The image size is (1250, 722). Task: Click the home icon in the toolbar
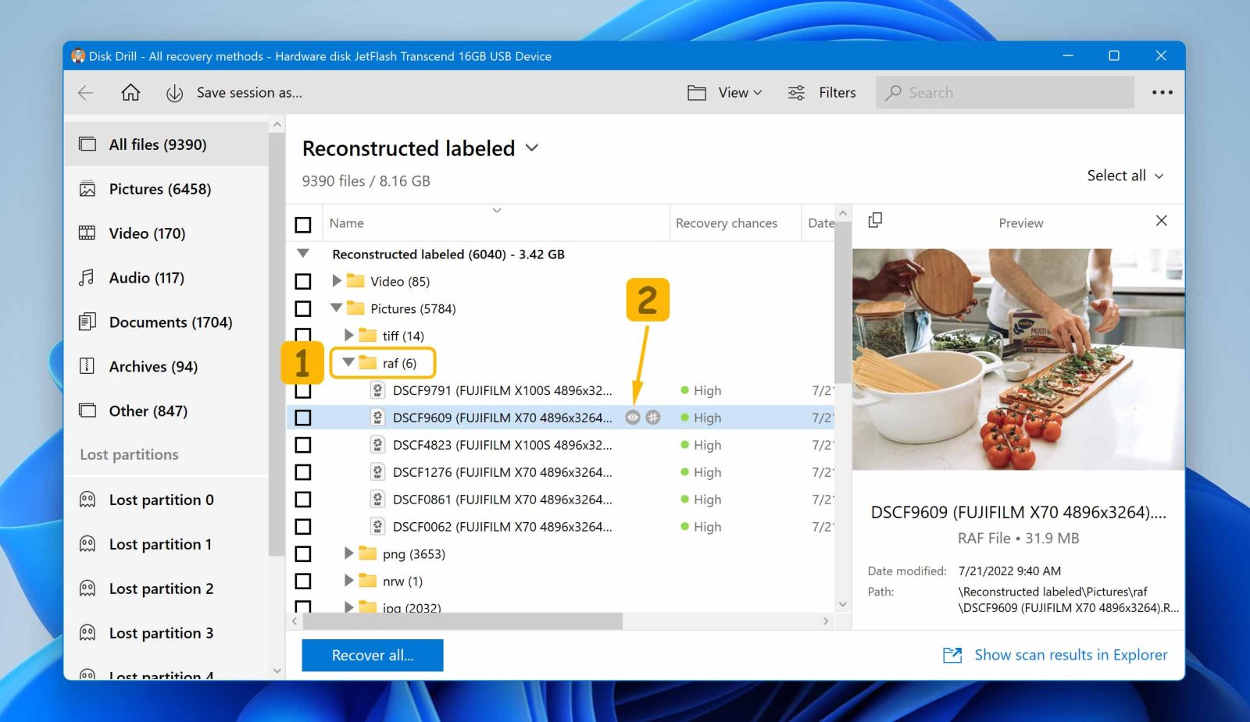(x=130, y=92)
